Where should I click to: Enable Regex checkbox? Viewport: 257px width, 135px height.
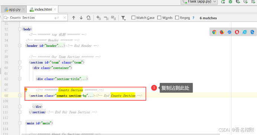177,17
